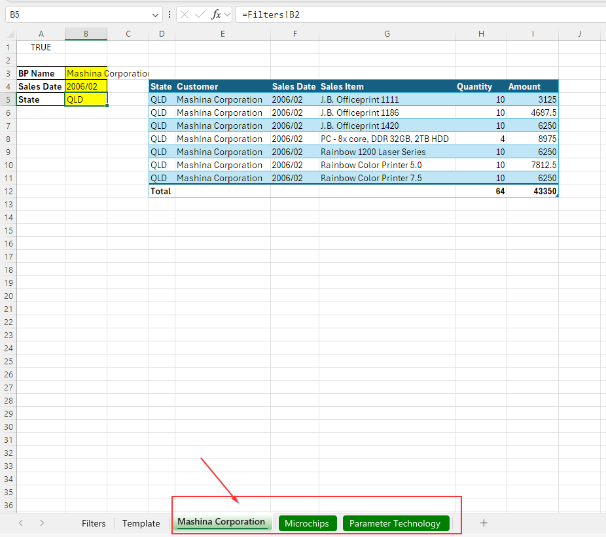The image size is (606, 537).
Task: Click yellow cell with Mashina Corporation value
Action: click(86, 73)
